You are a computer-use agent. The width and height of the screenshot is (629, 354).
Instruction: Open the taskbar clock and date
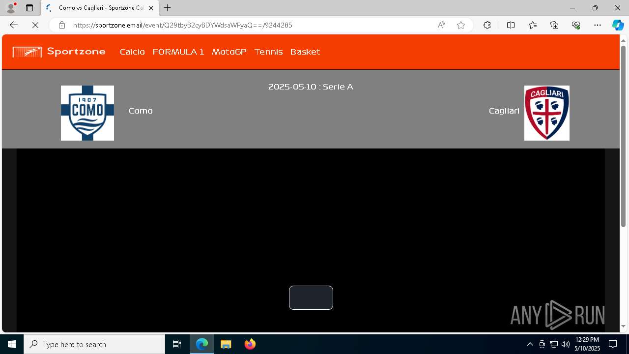(587, 344)
